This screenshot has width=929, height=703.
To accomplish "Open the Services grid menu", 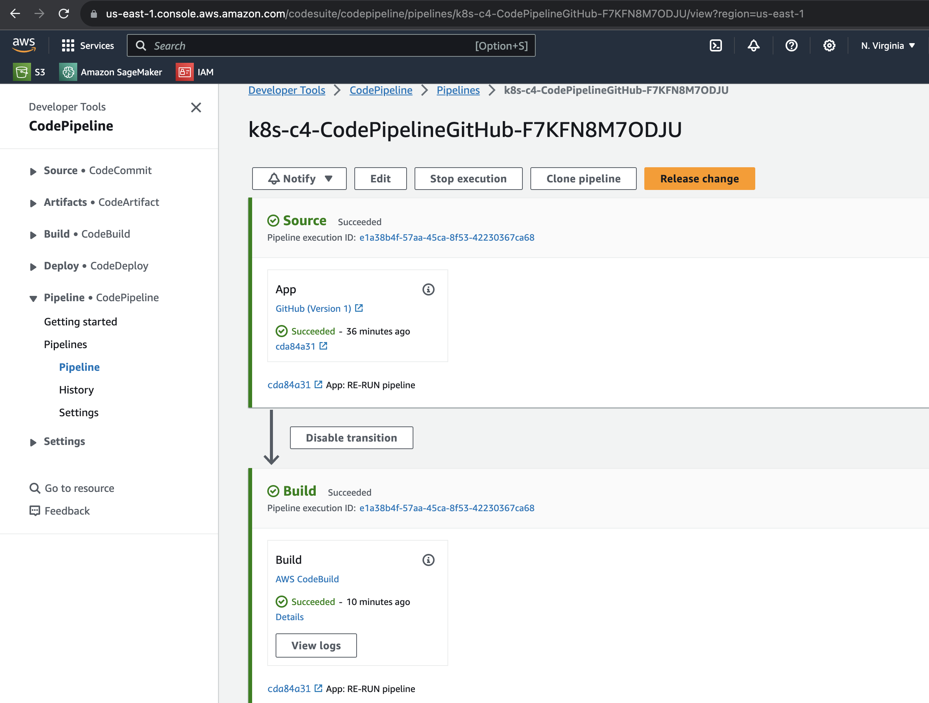I will 88,45.
